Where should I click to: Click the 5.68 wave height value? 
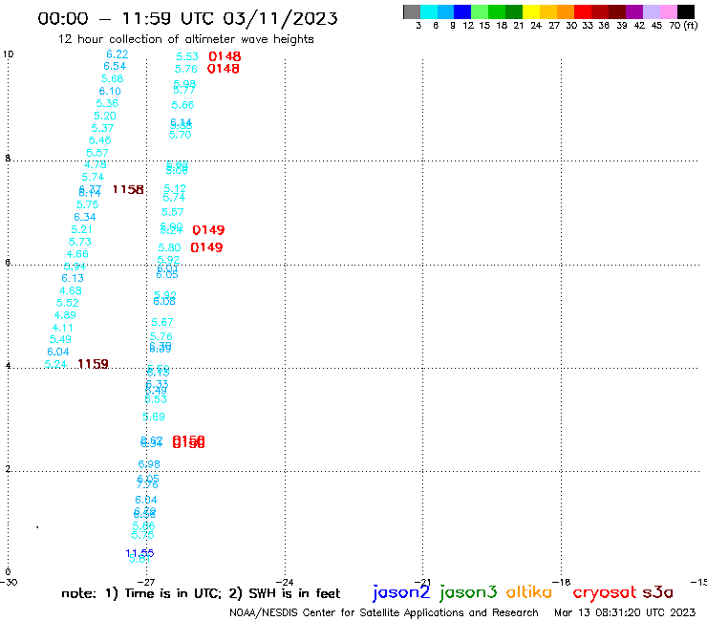coord(113,78)
